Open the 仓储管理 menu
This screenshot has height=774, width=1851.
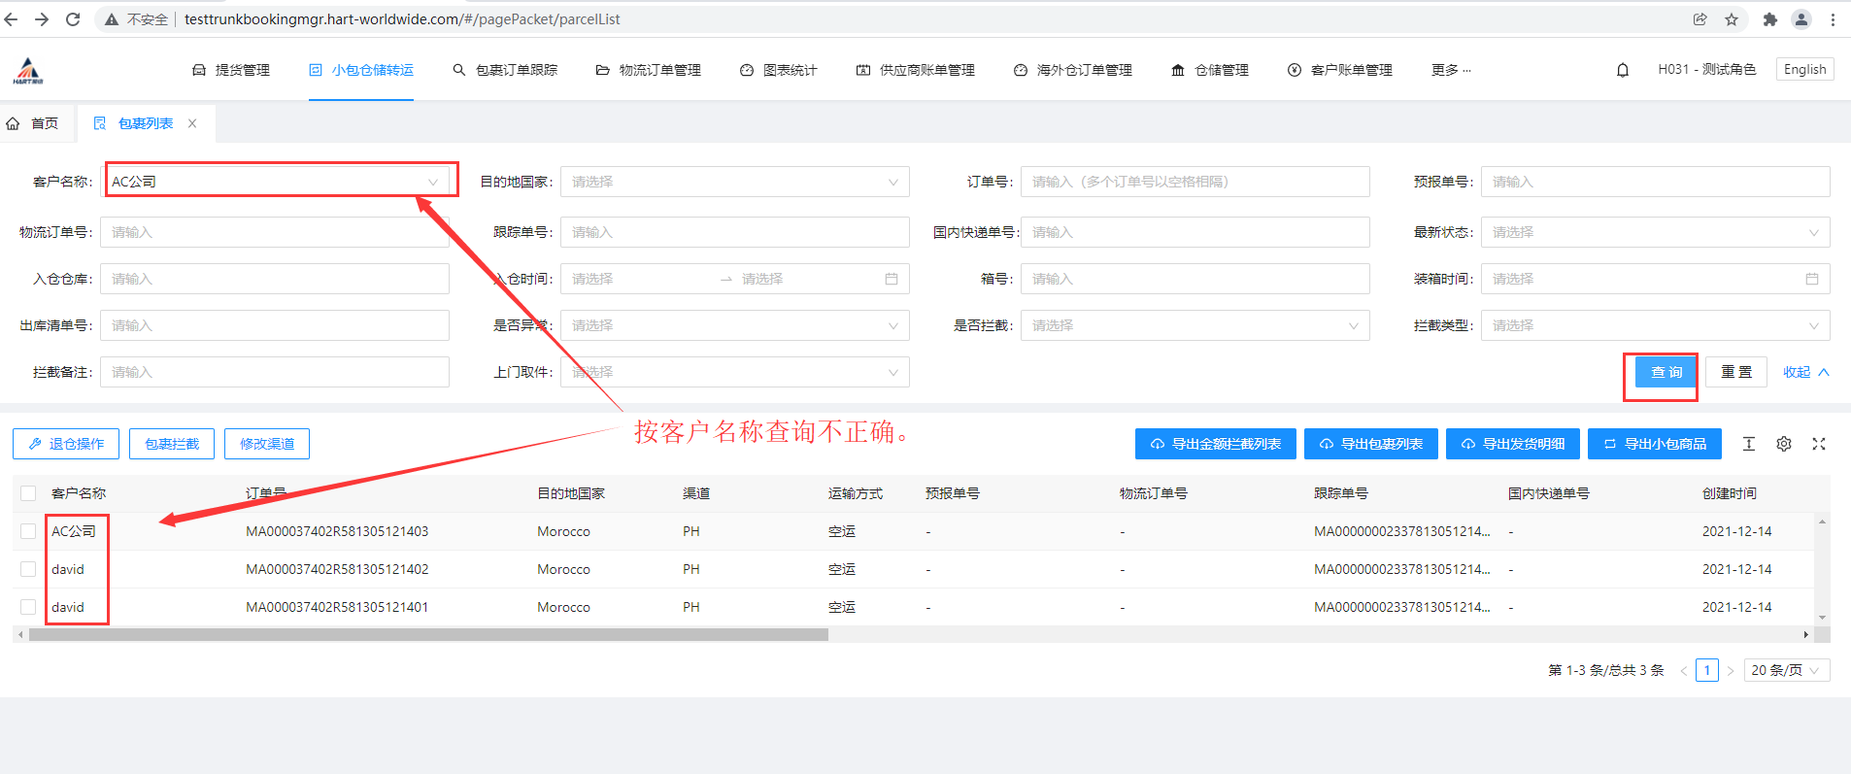(1210, 70)
